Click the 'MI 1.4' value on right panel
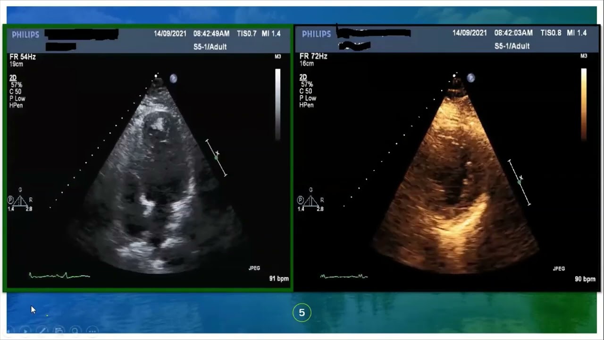 coord(577,33)
